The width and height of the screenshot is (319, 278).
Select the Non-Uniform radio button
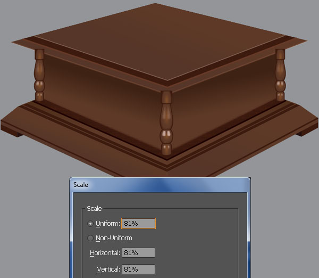pyautogui.click(x=90, y=238)
